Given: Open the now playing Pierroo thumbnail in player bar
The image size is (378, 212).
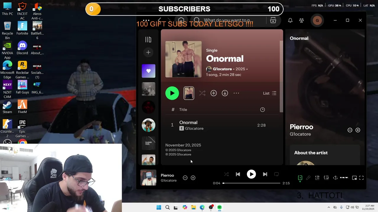Looking at the screenshot, I should (148, 178).
